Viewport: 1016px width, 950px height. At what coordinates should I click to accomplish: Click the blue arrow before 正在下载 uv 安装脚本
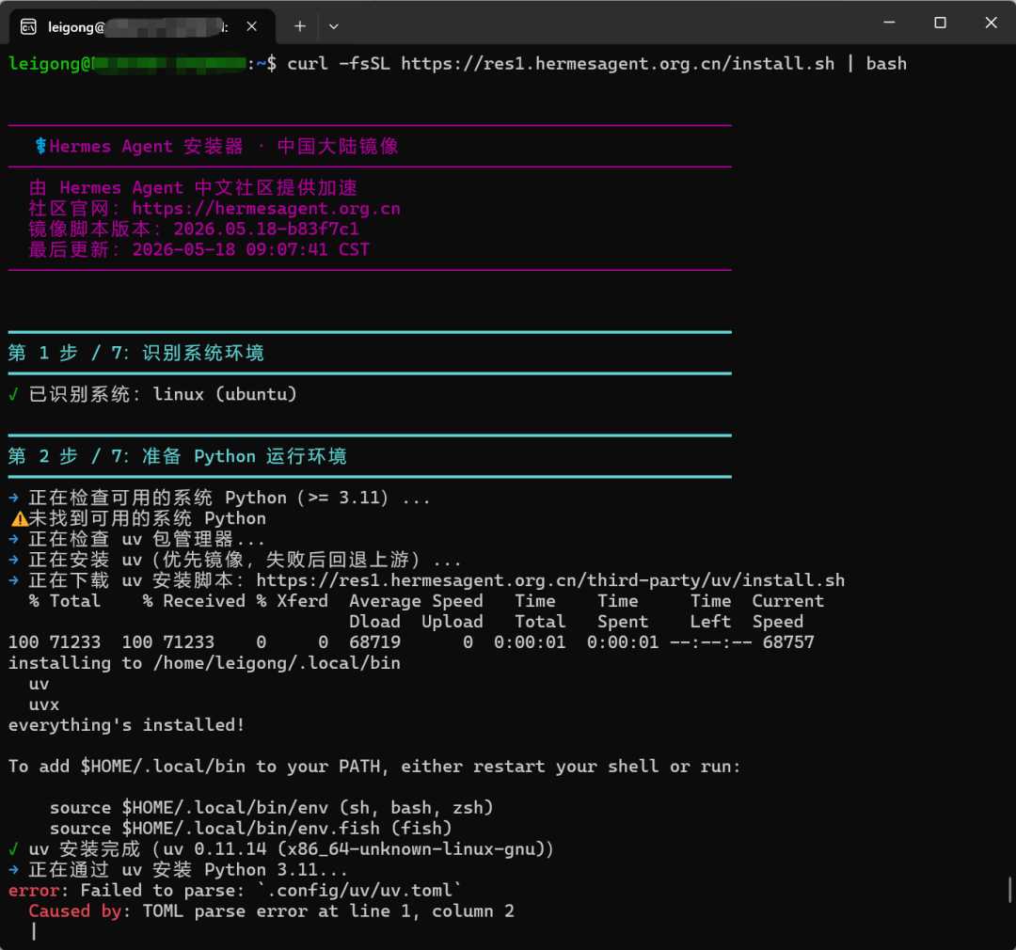click(x=13, y=580)
